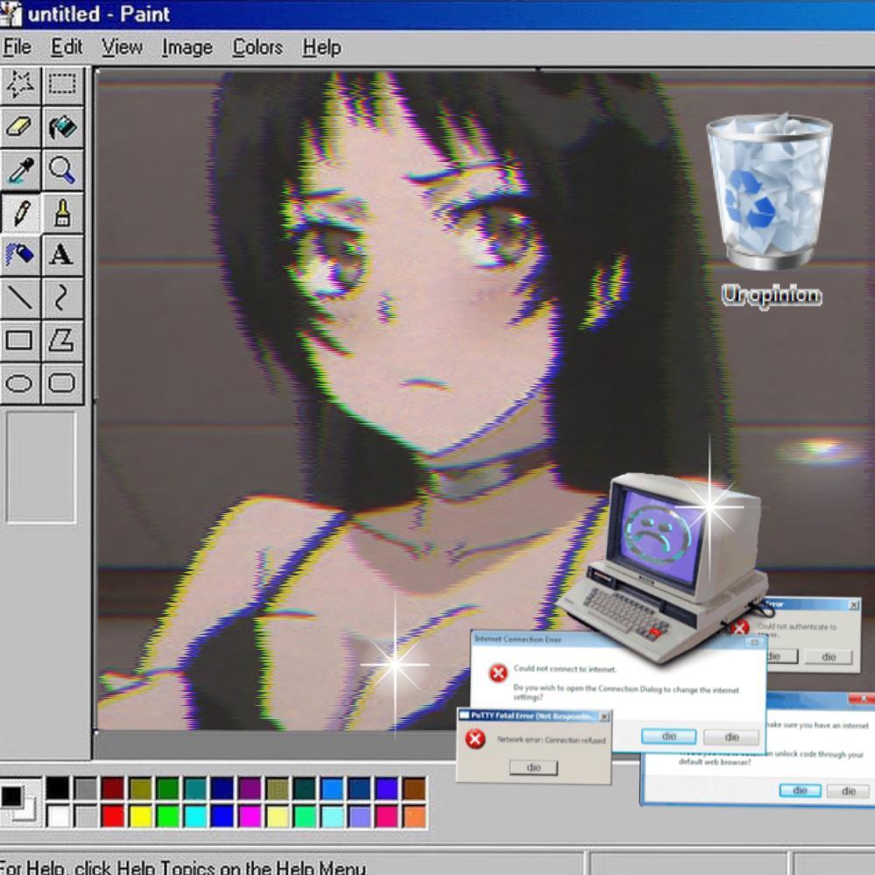875x875 pixels.
Task: Select the hot pink color swatch
Action: tap(387, 816)
